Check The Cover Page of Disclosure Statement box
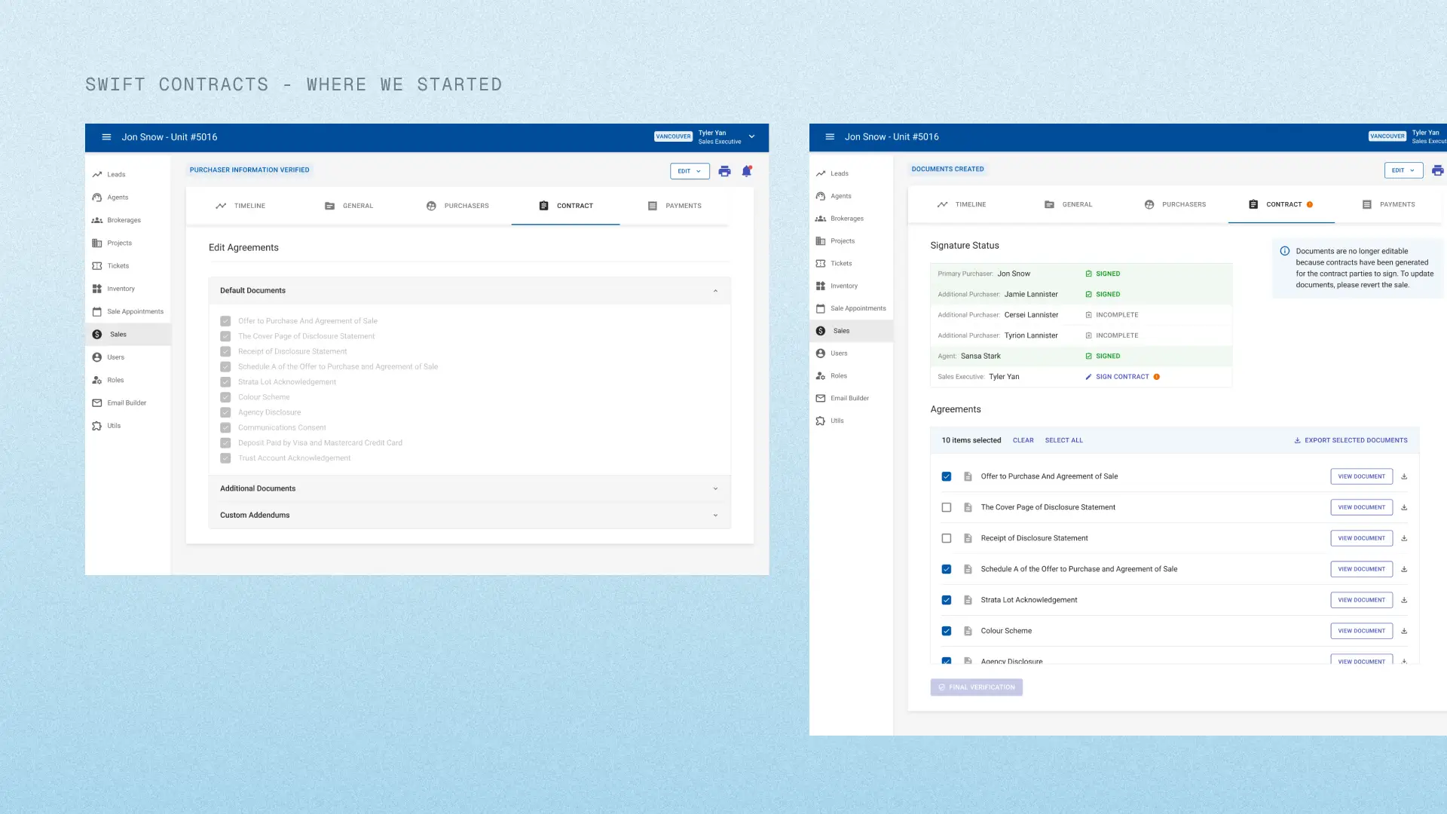Viewport: 1447px width, 814px height. pyautogui.click(x=947, y=507)
